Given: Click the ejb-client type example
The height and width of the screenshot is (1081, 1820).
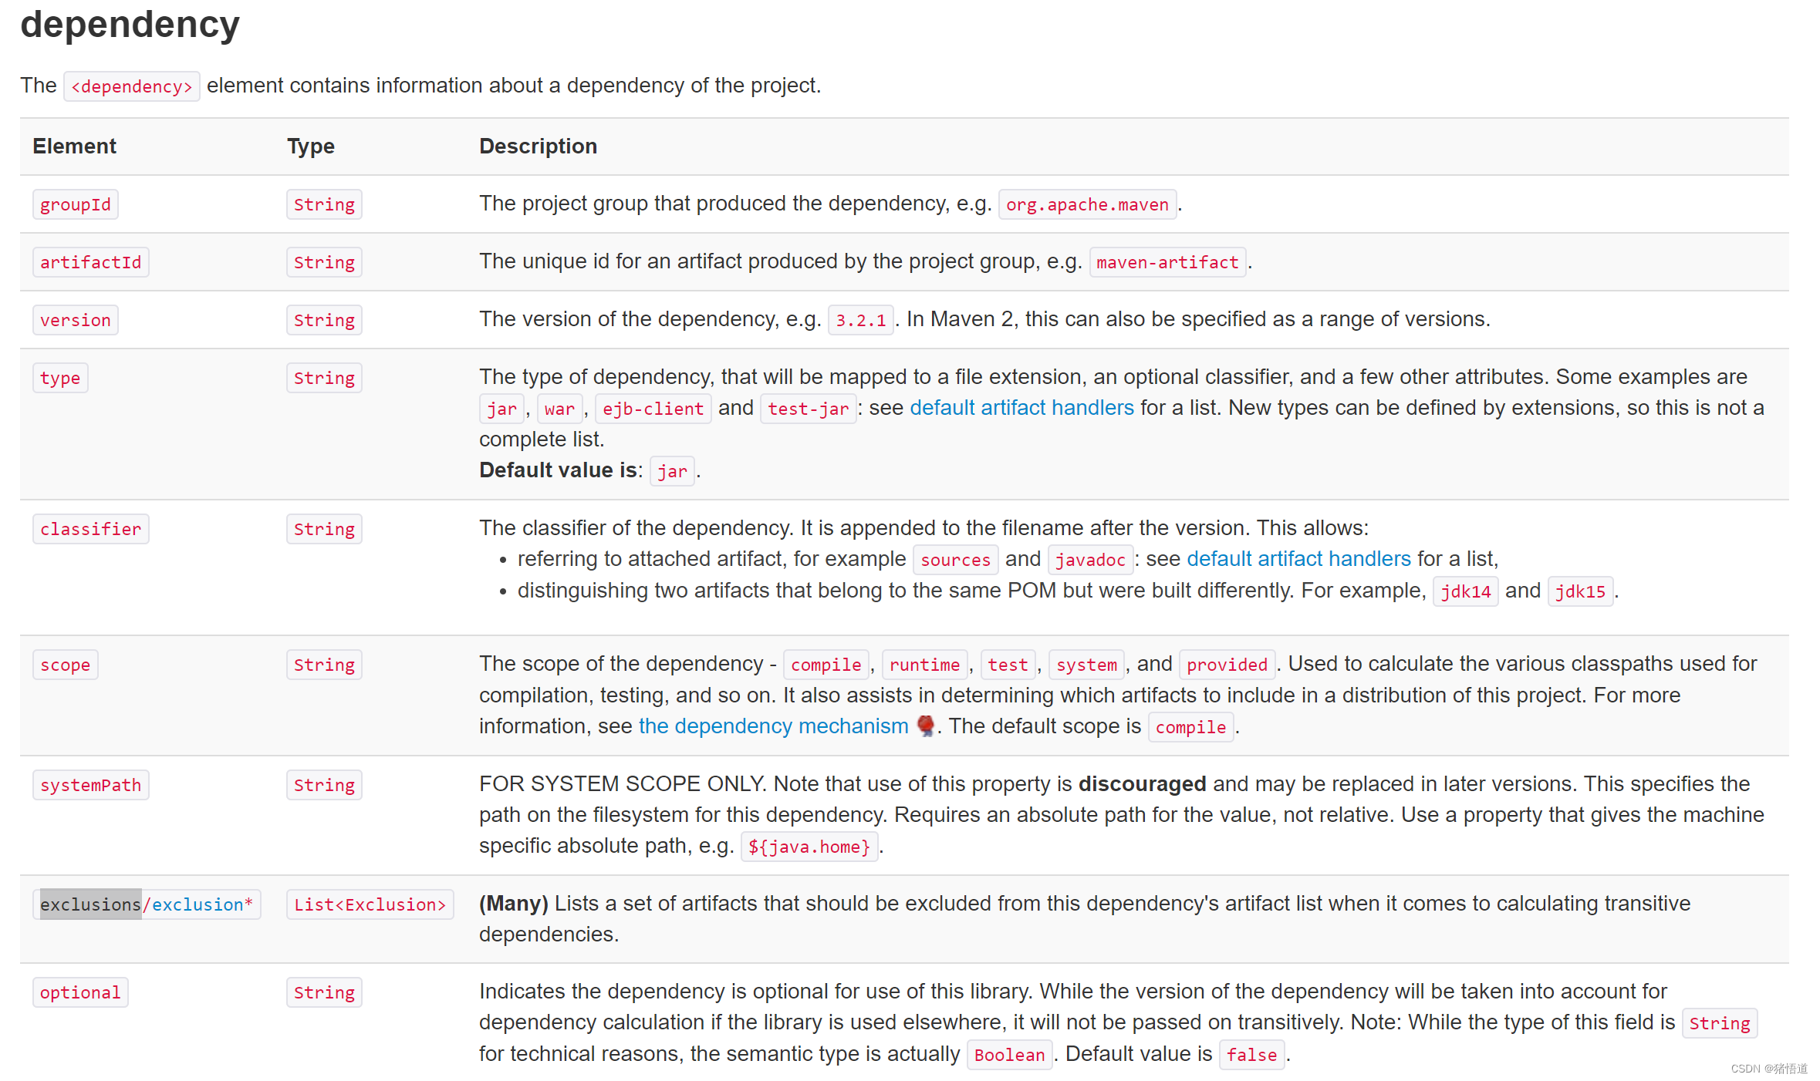Looking at the screenshot, I should tap(652, 409).
